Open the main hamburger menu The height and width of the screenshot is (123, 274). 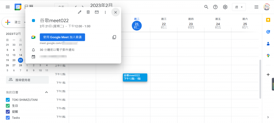(x=8, y=7)
